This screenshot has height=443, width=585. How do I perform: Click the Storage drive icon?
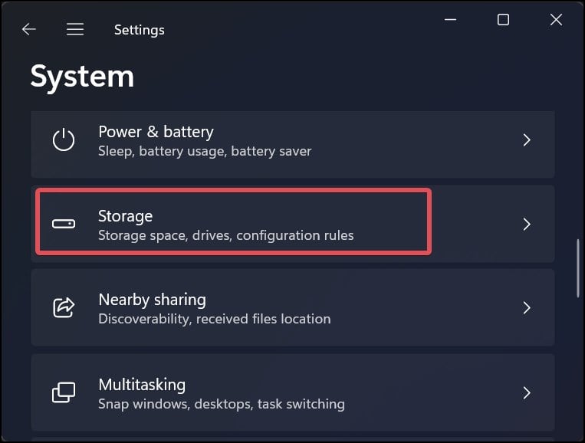(x=64, y=225)
